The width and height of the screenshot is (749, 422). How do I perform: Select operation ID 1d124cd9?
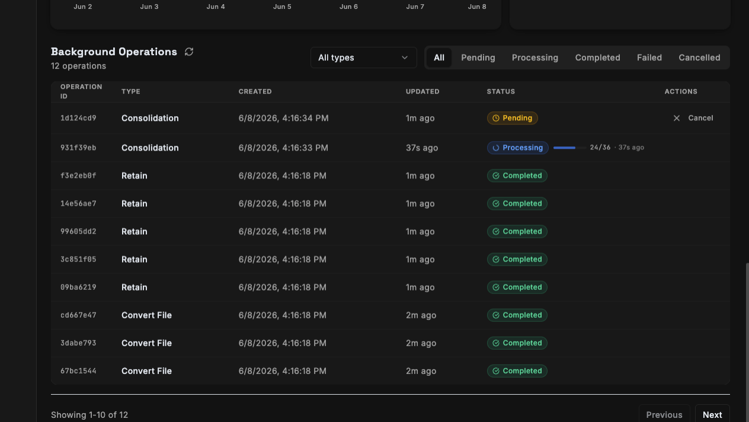(78, 118)
